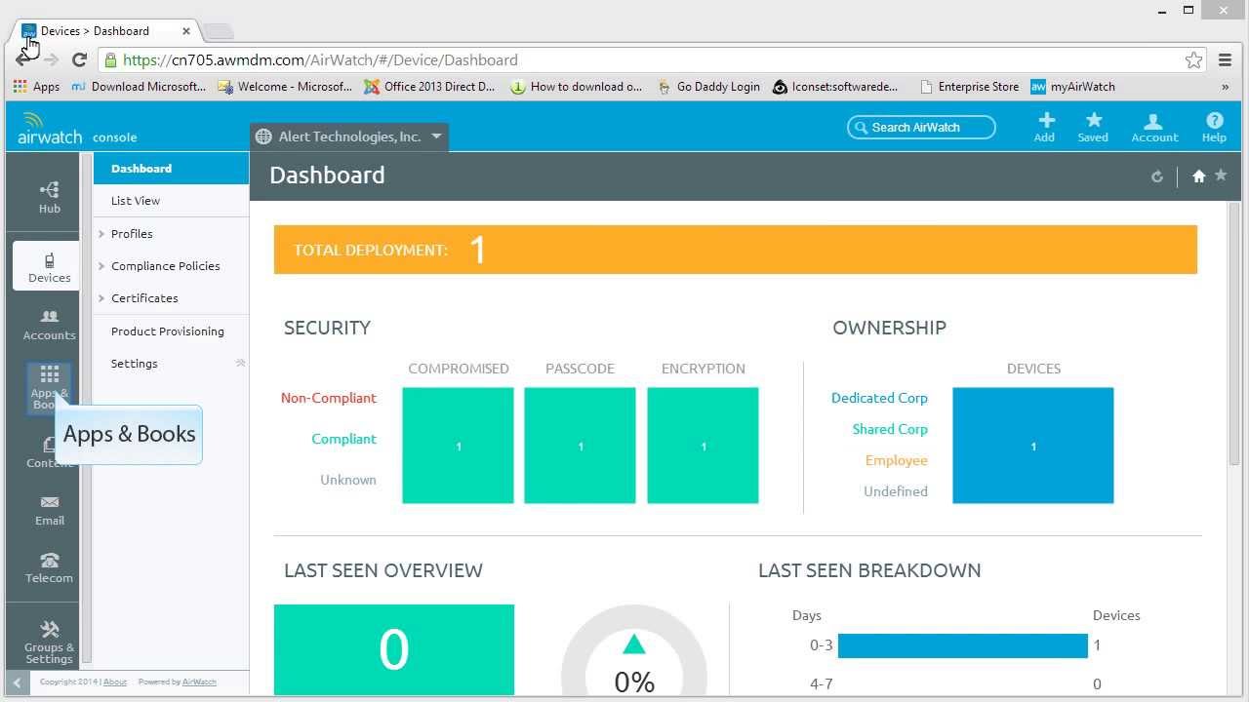This screenshot has width=1249, height=702.
Task: Click the Employee ownership label
Action: 896,460
